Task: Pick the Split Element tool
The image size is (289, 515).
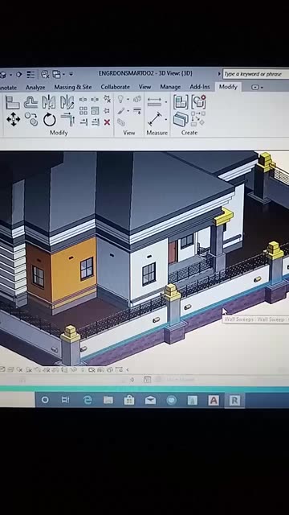Action: pyautogui.click(x=83, y=99)
